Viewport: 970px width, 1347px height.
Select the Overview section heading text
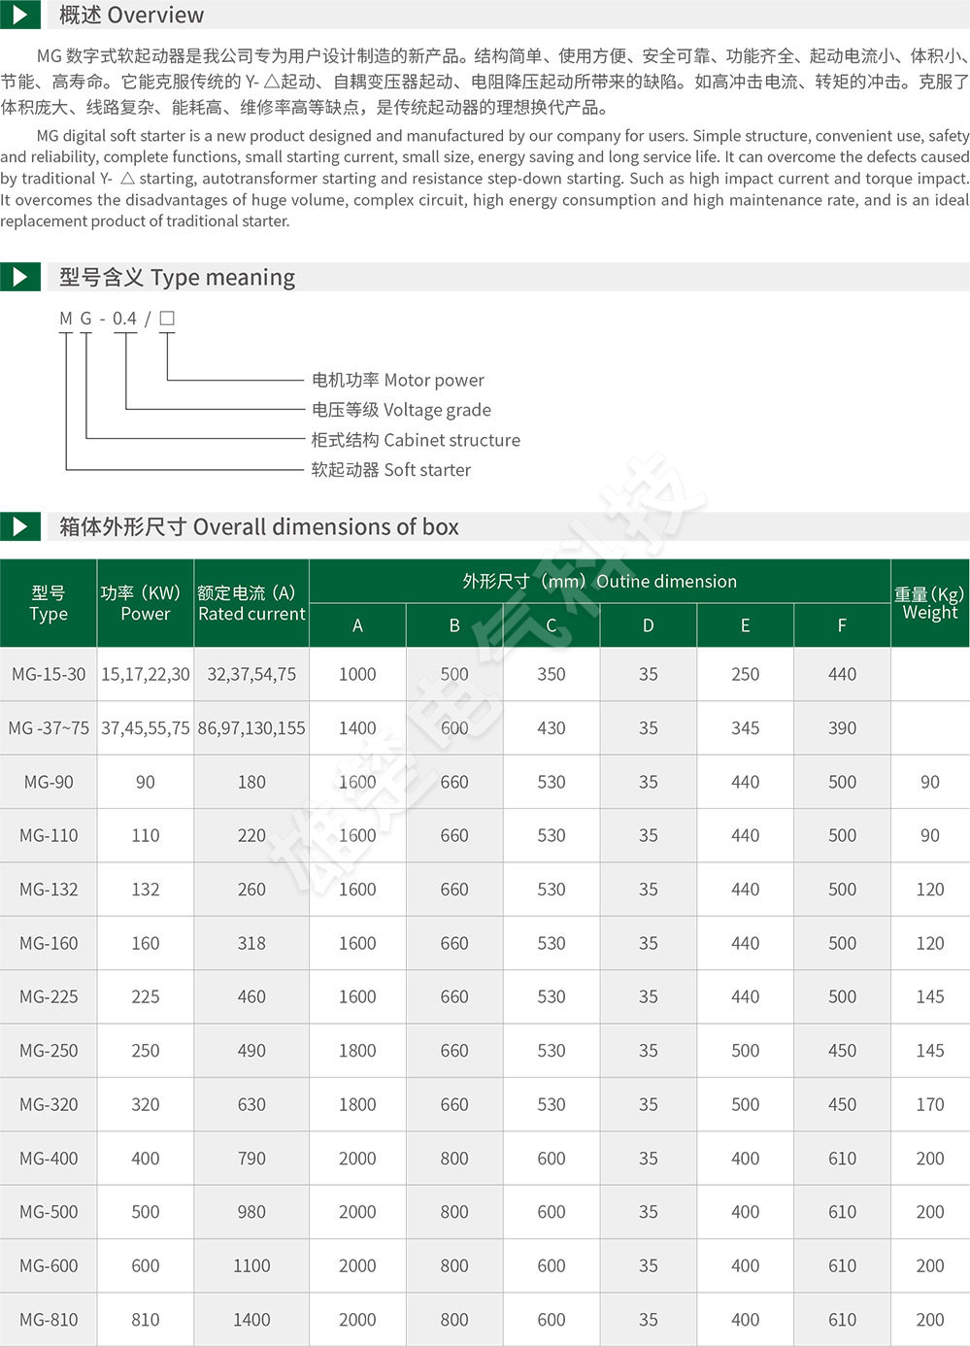[131, 15]
